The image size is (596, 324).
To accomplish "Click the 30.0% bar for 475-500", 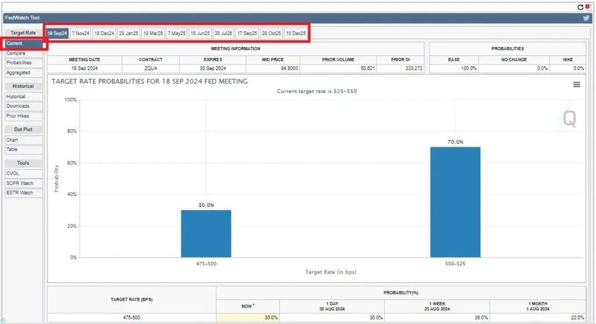I will (206, 233).
